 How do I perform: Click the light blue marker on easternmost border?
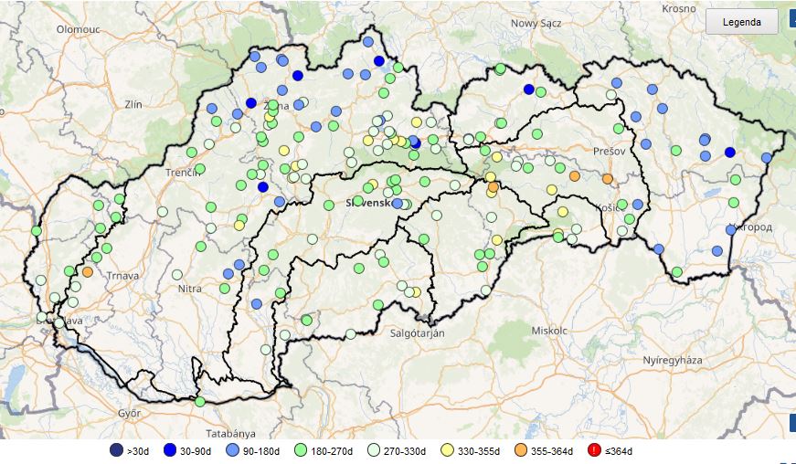coord(766,158)
